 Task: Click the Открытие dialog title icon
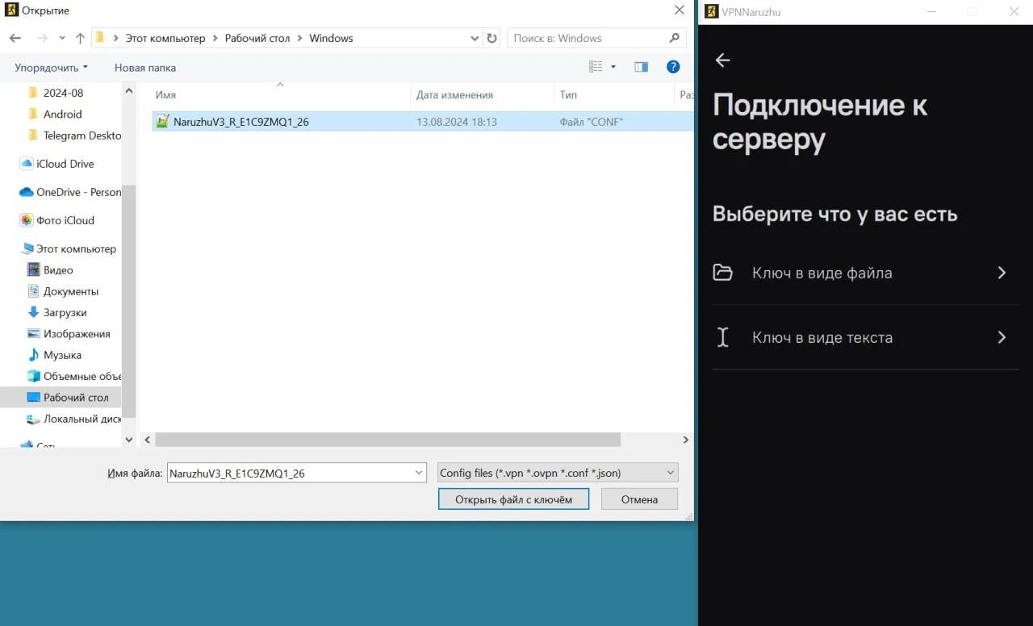pyautogui.click(x=11, y=10)
